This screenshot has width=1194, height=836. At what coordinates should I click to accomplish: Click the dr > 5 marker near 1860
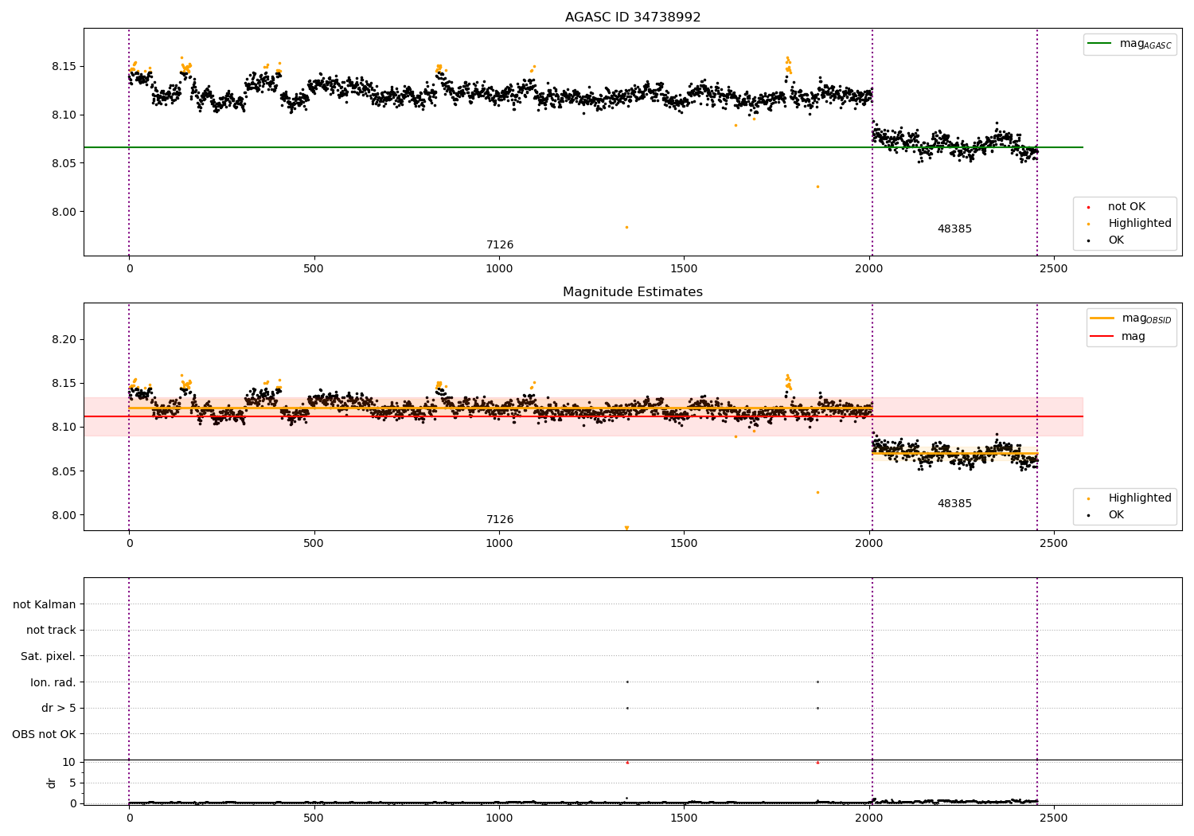[817, 708]
